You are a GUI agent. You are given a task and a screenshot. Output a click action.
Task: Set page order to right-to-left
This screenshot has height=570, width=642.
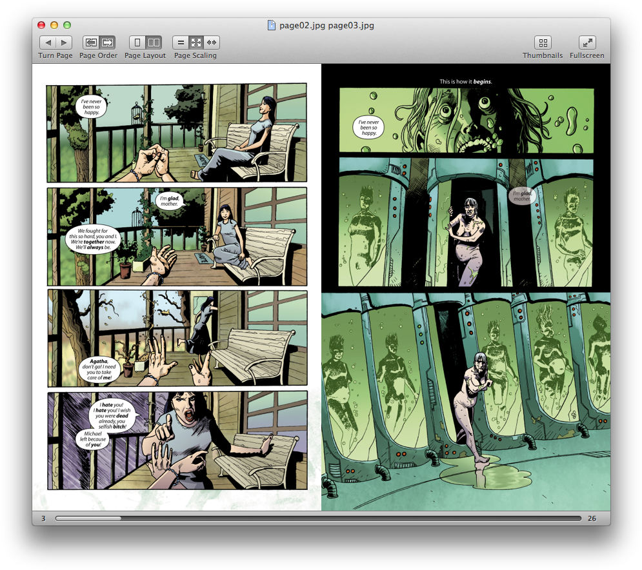(91, 43)
